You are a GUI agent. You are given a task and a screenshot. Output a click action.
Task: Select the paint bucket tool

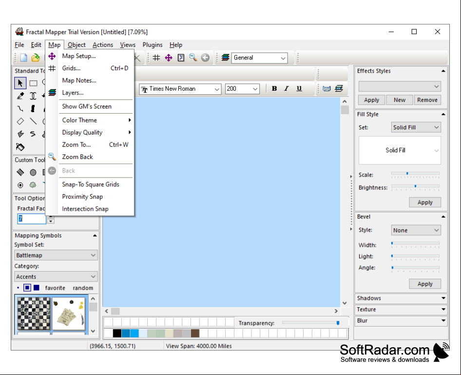20,147
